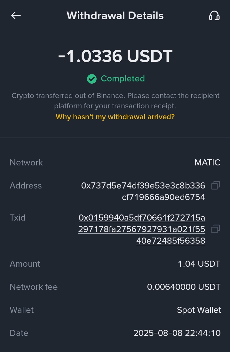The image size is (230, 352).
Task: Tap the -1.0336 USDT headline amount
Action: pyautogui.click(x=115, y=56)
